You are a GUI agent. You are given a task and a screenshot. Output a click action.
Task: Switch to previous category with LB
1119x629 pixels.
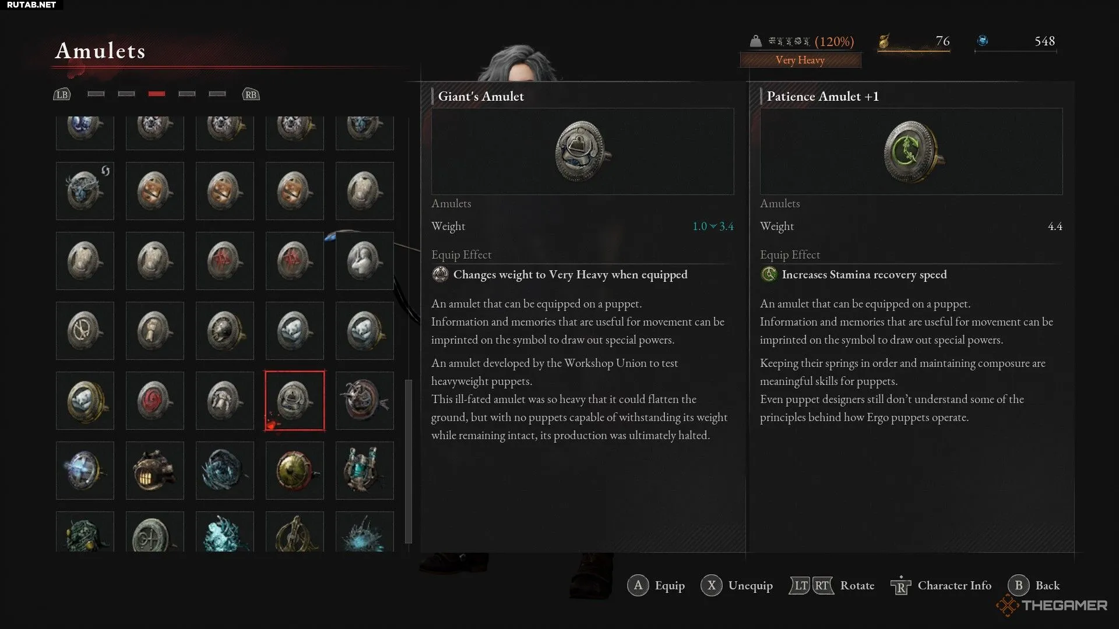(62, 94)
